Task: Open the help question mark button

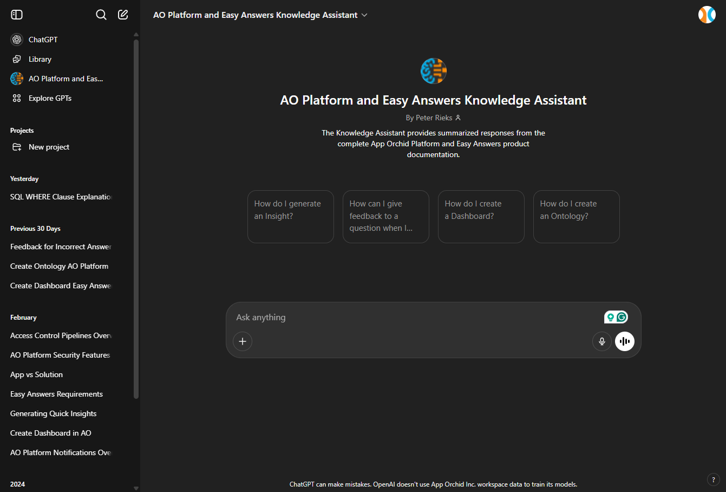Action: [x=713, y=480]
